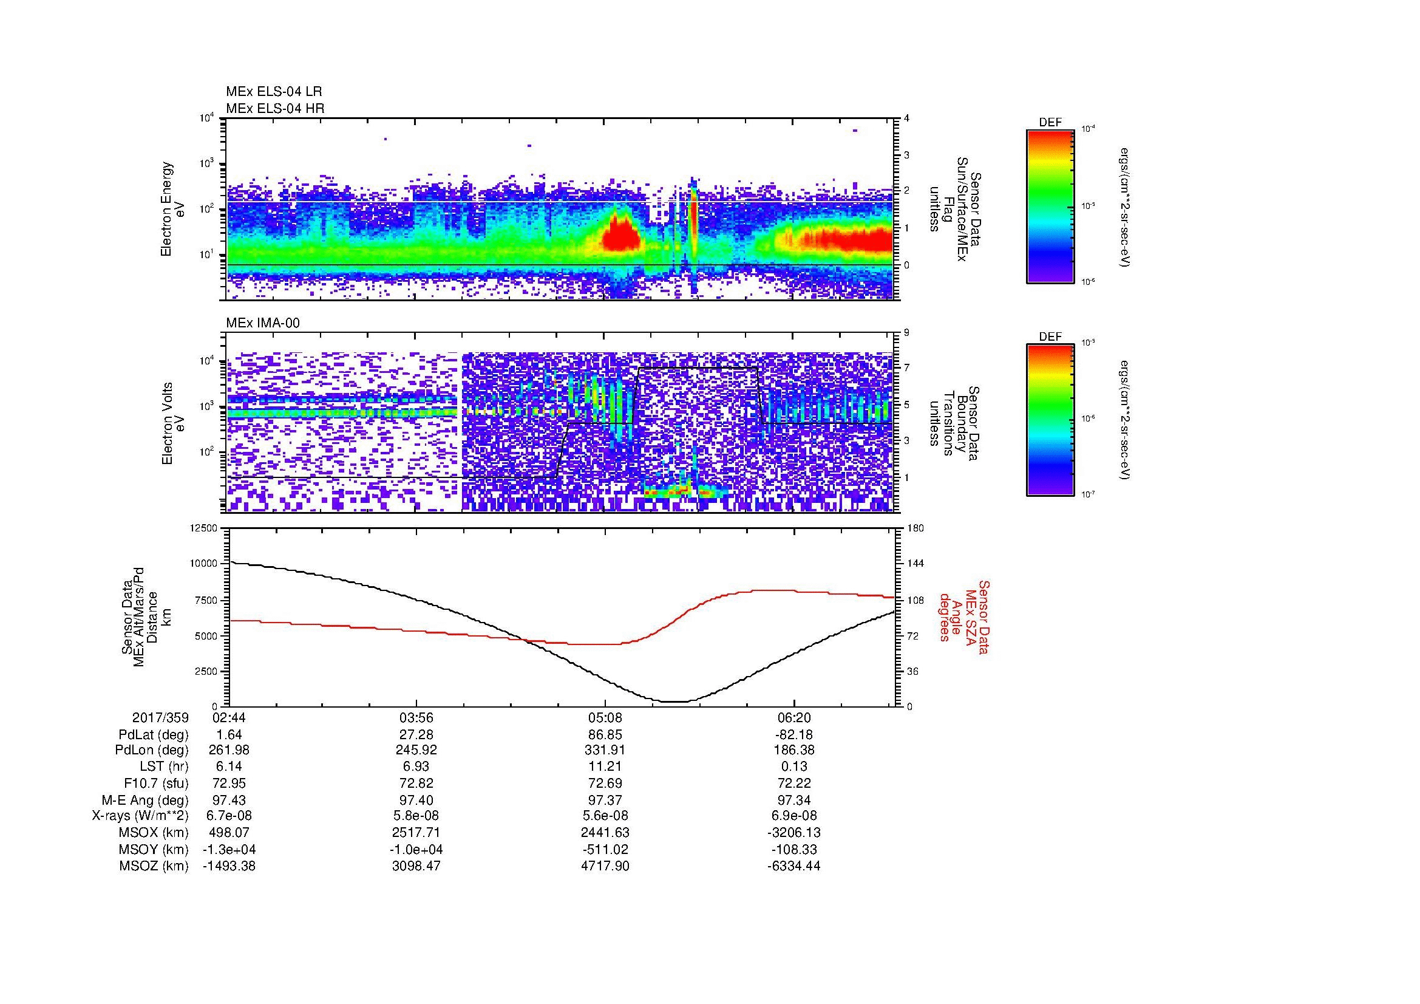Viewport: 1420px width, 1004px height.
Task: Click the F10.7 value '72.95'
Action: [x=229, y=783]
